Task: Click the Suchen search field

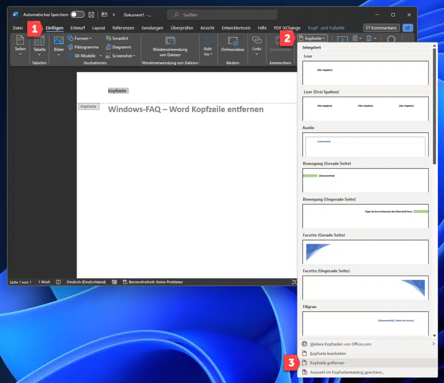Action: pyautogui.click(x=222, y=15)
